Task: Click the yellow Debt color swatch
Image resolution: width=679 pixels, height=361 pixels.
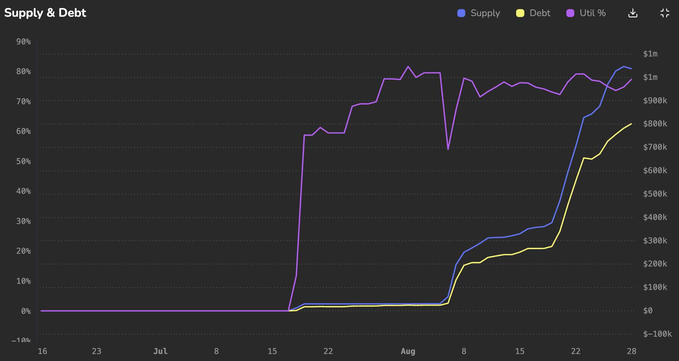Action: (520, 13)
